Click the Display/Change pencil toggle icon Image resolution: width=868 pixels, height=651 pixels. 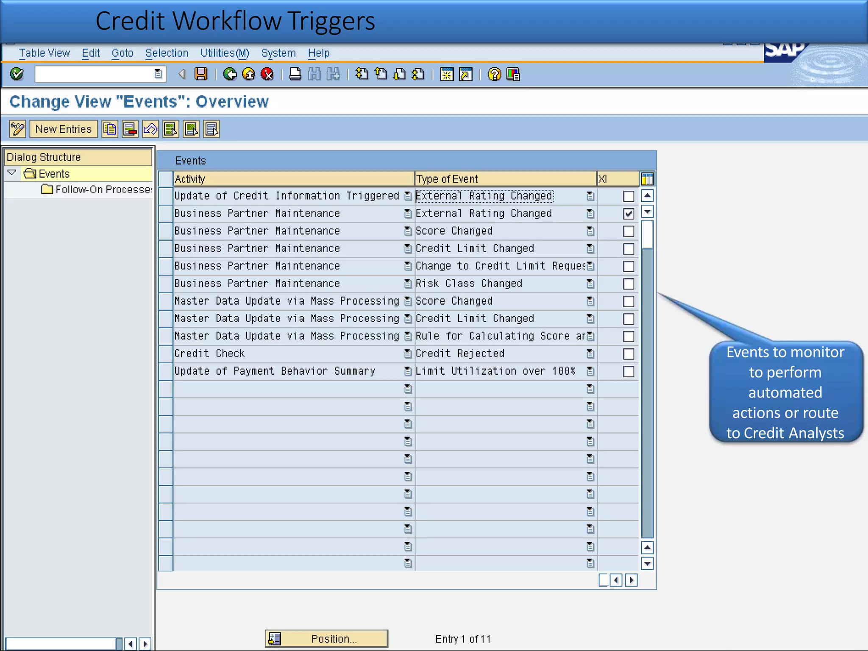(x=17, y=129)
